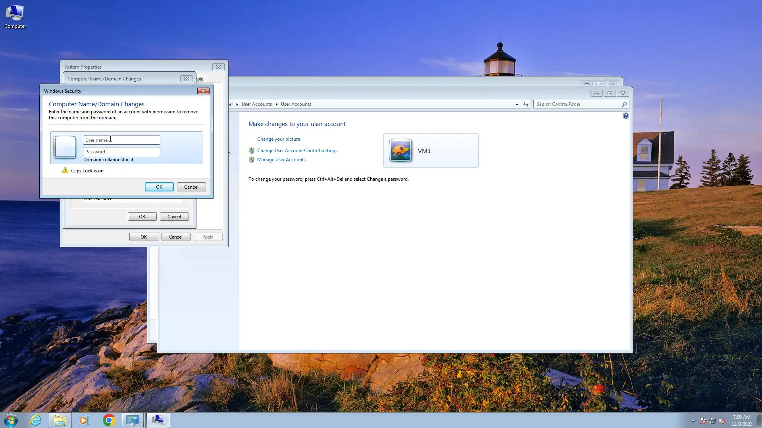Screen dimensions: 762x428
Task: Click in the Password field
Action: click(121, 152)
